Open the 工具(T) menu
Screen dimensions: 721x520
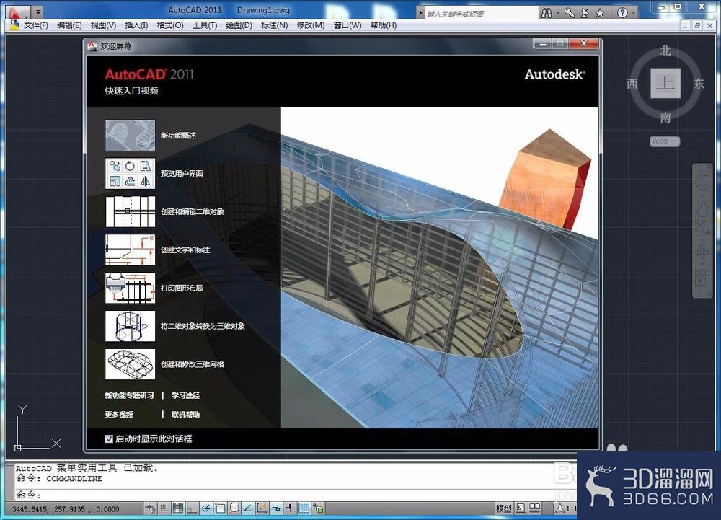tap(205, 25)
